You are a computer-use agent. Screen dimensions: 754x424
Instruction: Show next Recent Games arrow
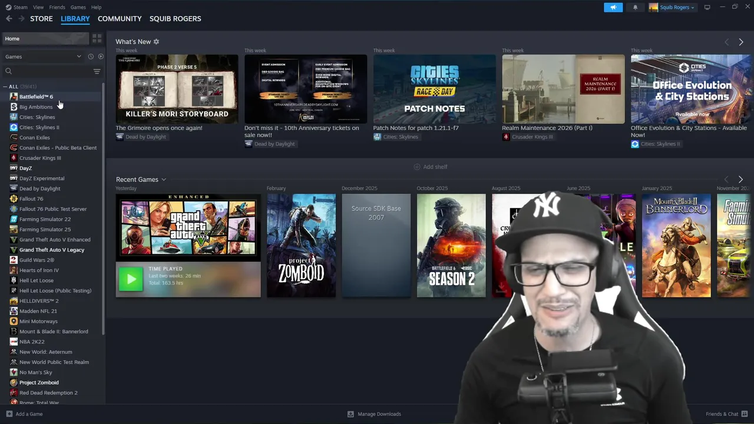pos(740,179)
